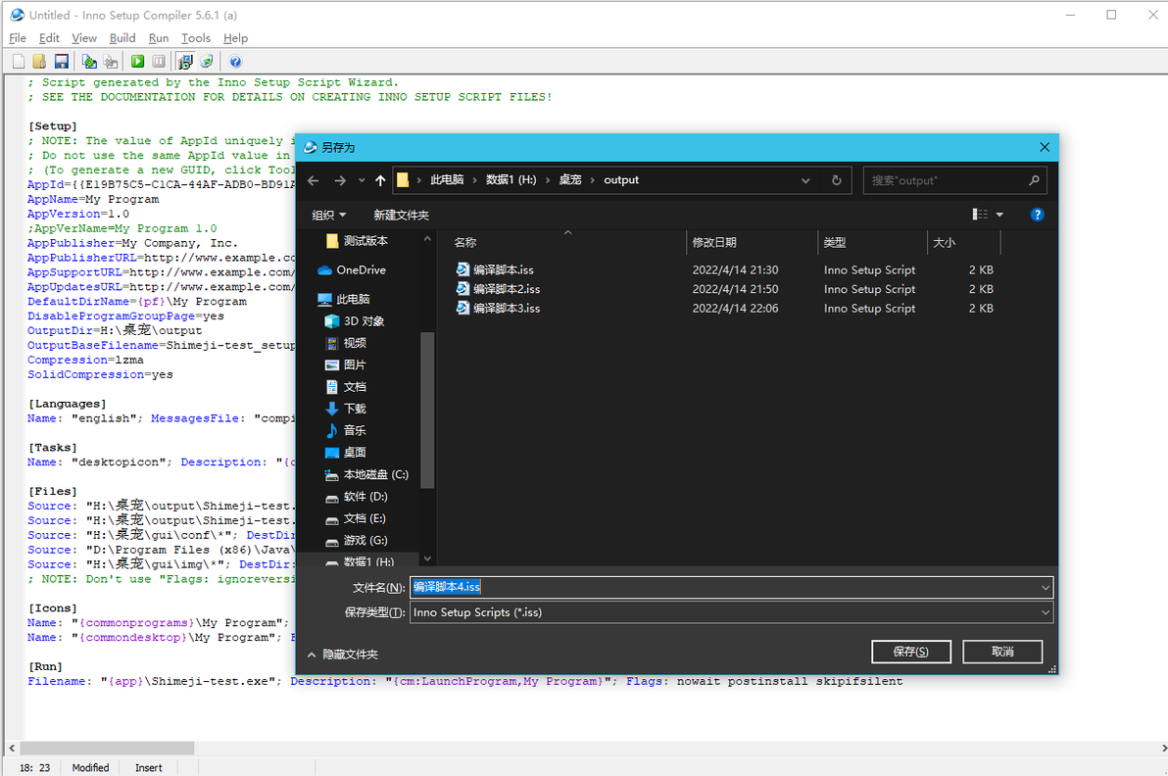Open the Edit menu
1168x776 pixels.
point(49,38)
